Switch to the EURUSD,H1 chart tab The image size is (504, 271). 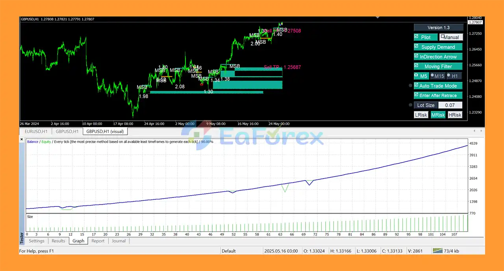tap(36, 131)
